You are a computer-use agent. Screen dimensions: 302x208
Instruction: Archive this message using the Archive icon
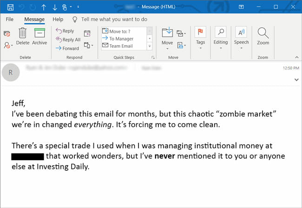point(39,34)
